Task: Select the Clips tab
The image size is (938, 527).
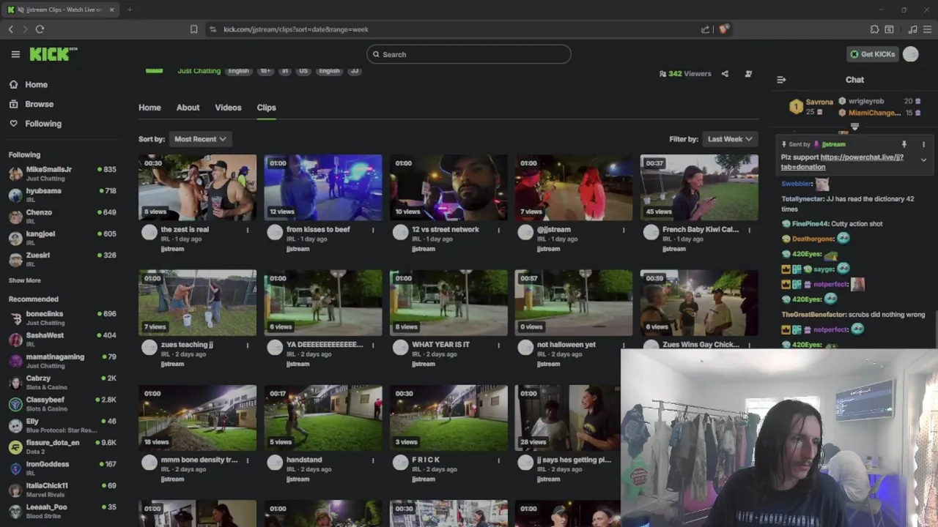Action: tap(266, 108)
